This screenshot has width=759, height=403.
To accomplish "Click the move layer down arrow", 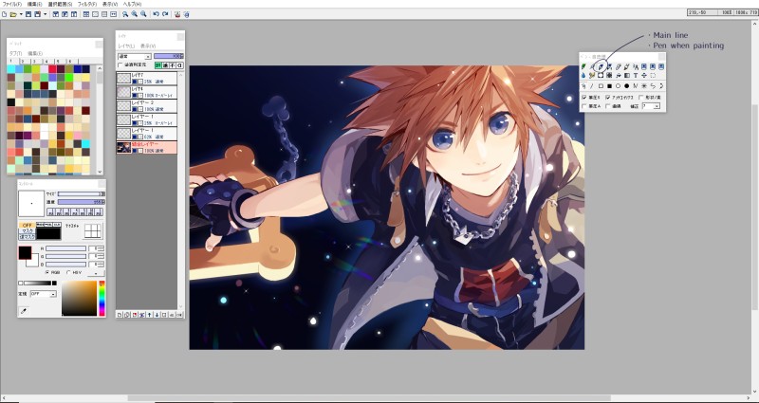I will [157, 315].
